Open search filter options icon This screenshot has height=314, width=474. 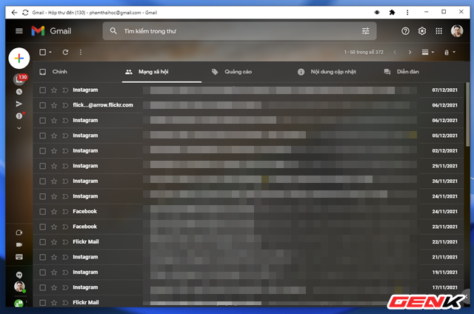coord(365,31)
